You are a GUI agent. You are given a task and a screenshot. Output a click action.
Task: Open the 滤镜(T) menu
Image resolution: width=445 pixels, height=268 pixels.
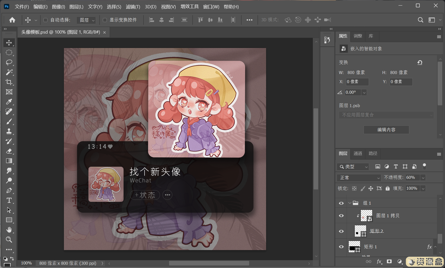coord(133,7)
